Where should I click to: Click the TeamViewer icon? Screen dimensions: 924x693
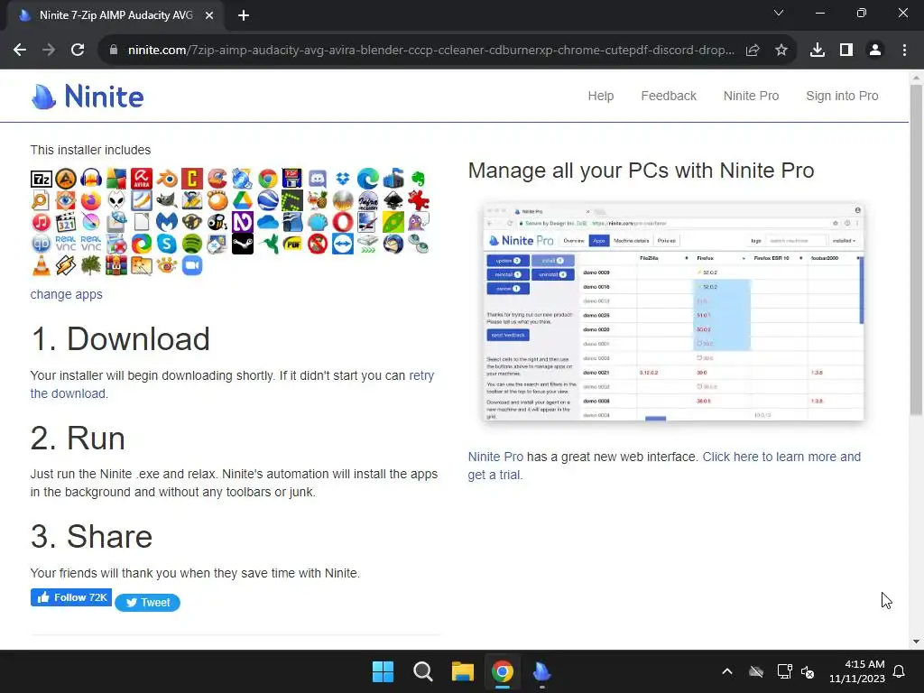coord(343,244)
